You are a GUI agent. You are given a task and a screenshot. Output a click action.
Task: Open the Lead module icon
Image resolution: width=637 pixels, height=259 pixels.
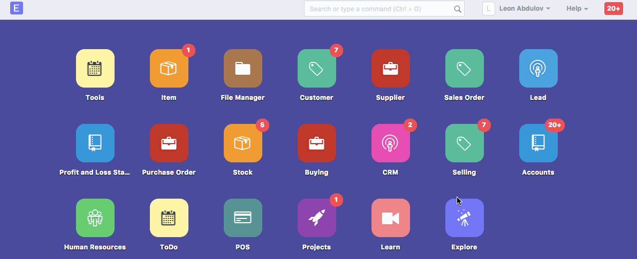point(538,68)
